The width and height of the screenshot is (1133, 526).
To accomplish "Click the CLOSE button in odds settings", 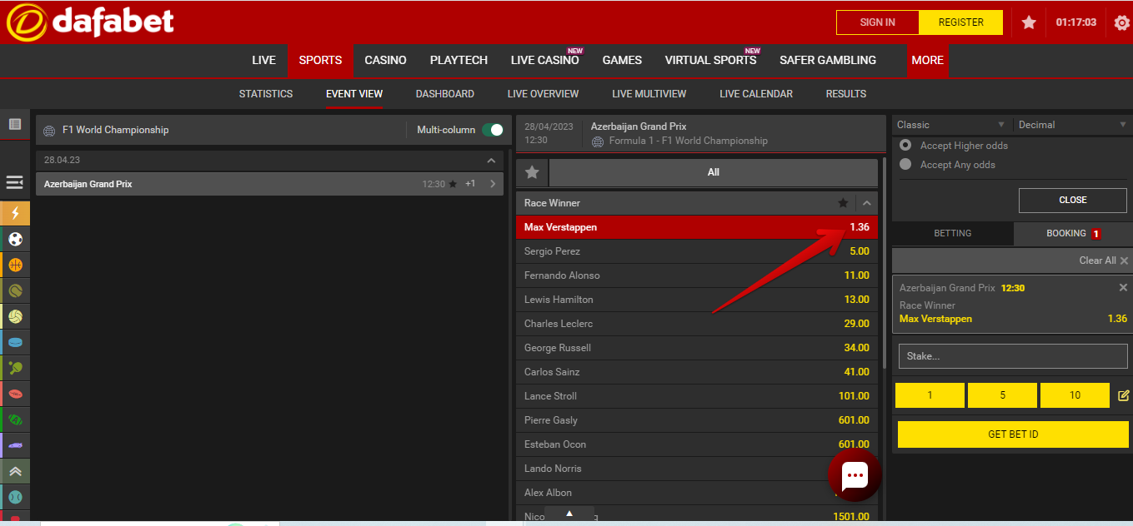I will 1073,200.
